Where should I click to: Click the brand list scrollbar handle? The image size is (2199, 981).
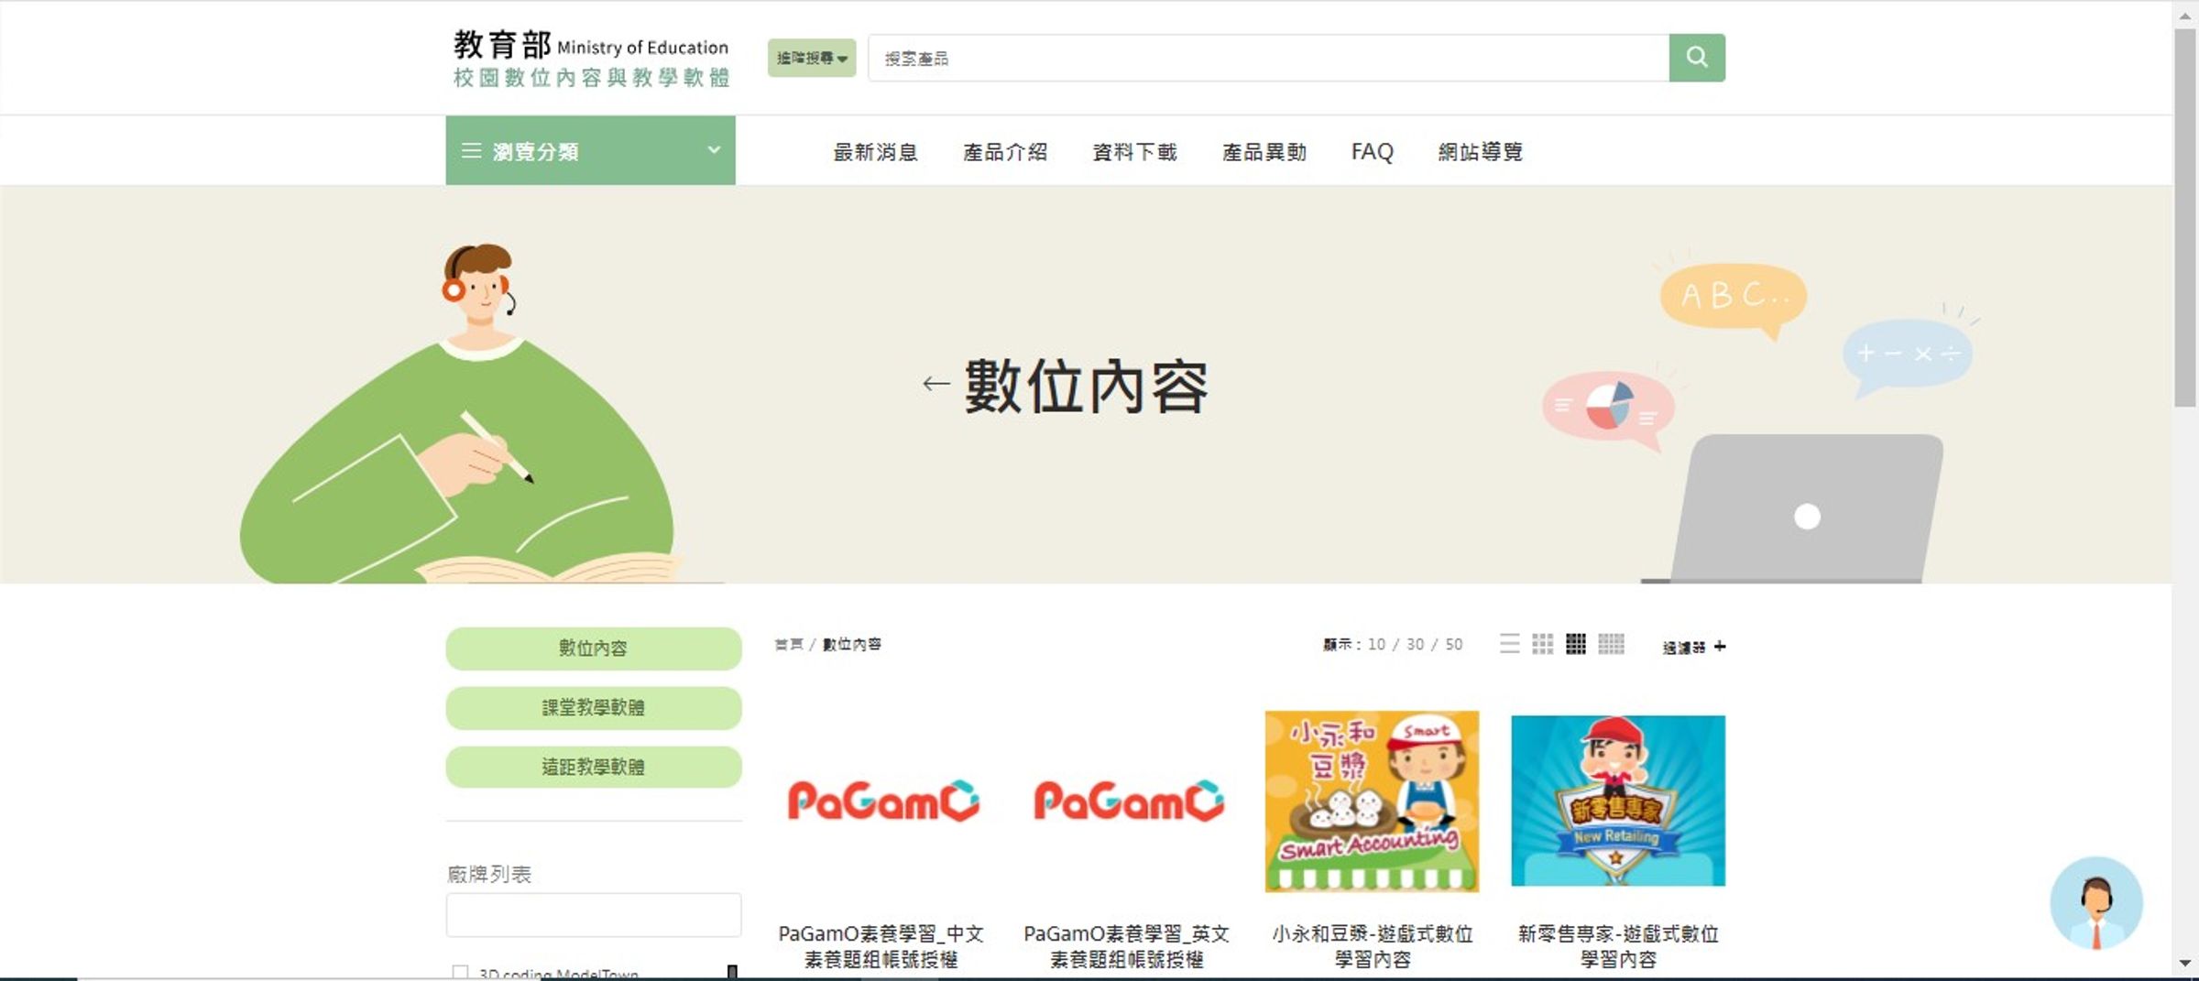tap(732, 972)
